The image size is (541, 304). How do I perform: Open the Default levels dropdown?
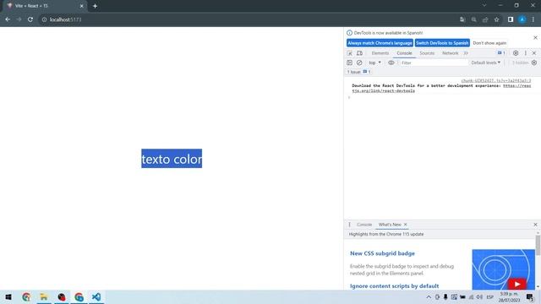486,62
